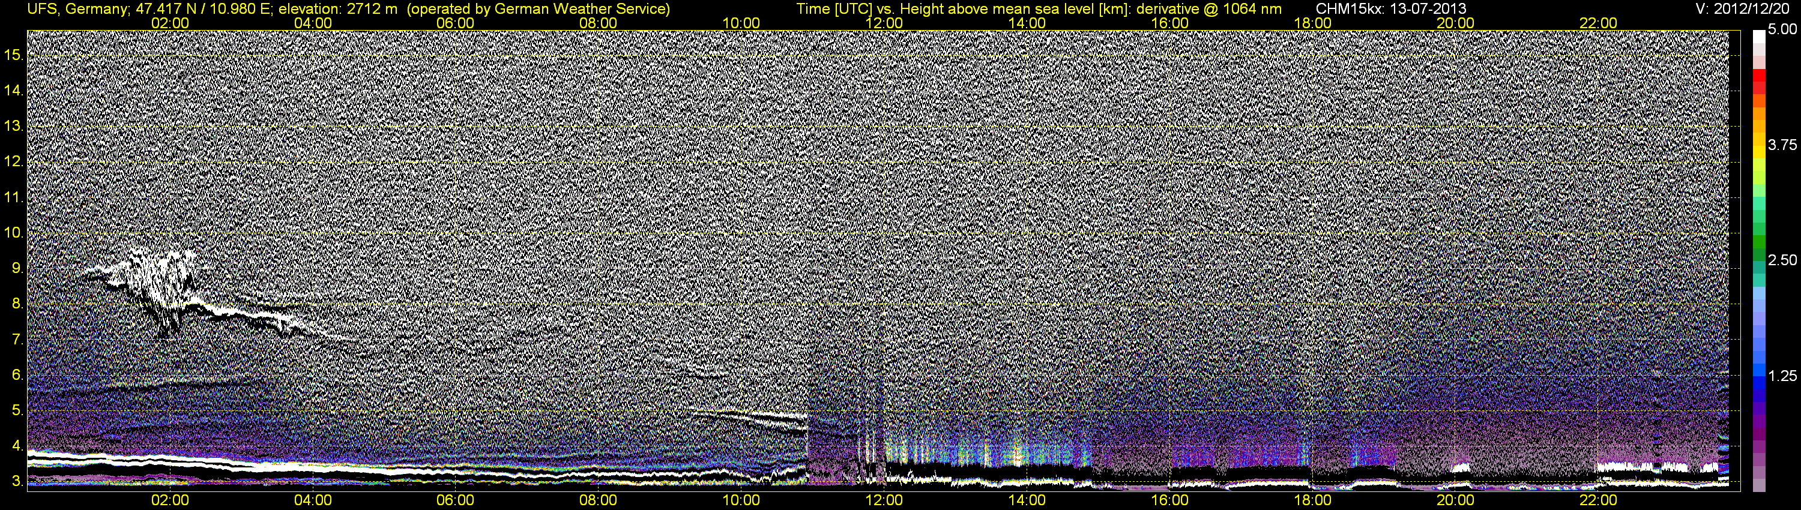
Task: Click the 6 km height axis label
Action: click(x=17, y=375)
